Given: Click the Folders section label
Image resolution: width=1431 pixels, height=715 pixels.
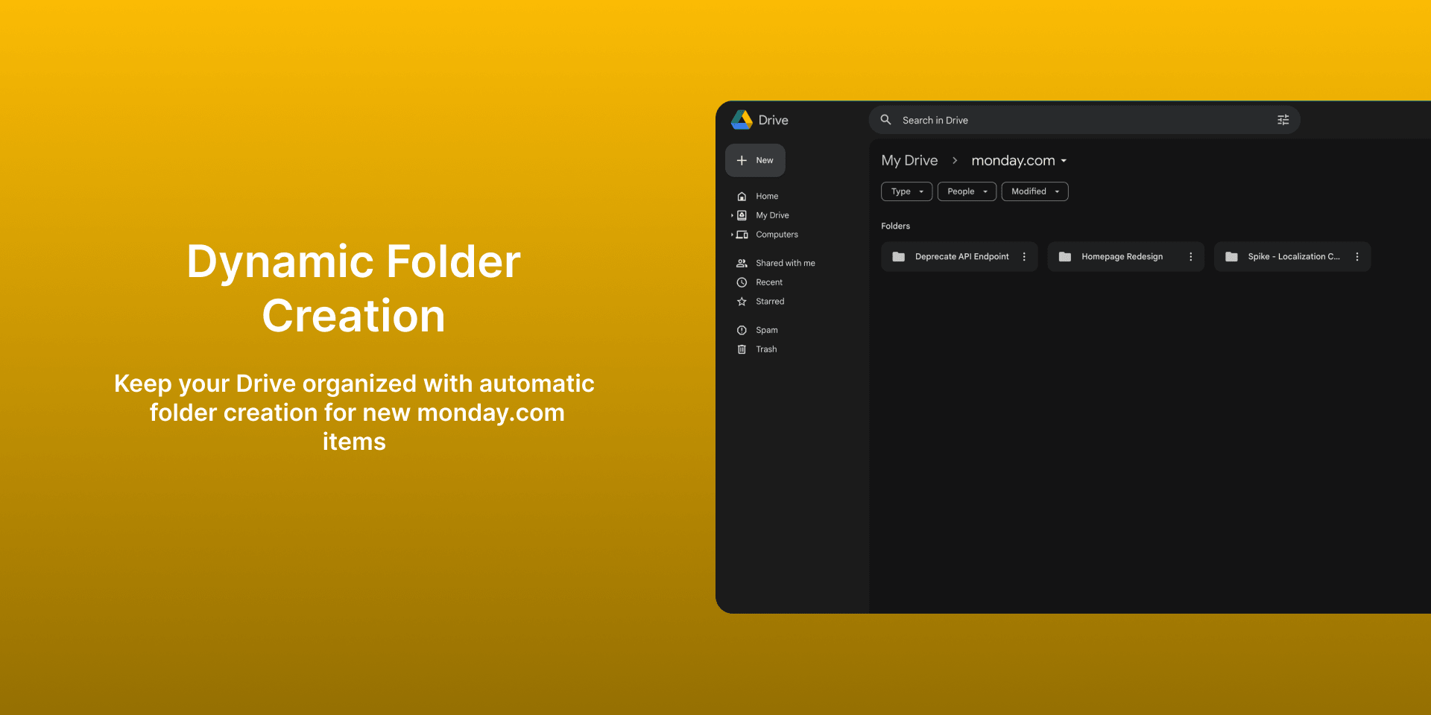Looking at the screenshot, I should [895, 226].
